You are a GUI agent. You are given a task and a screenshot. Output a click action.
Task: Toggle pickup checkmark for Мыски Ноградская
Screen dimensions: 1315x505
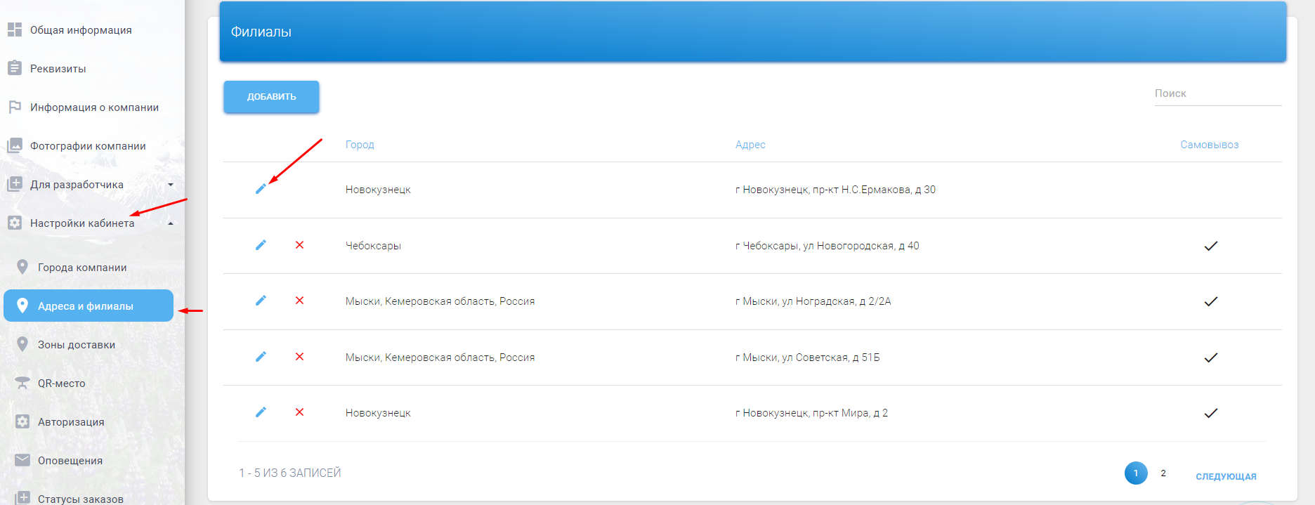(1210, 301)
